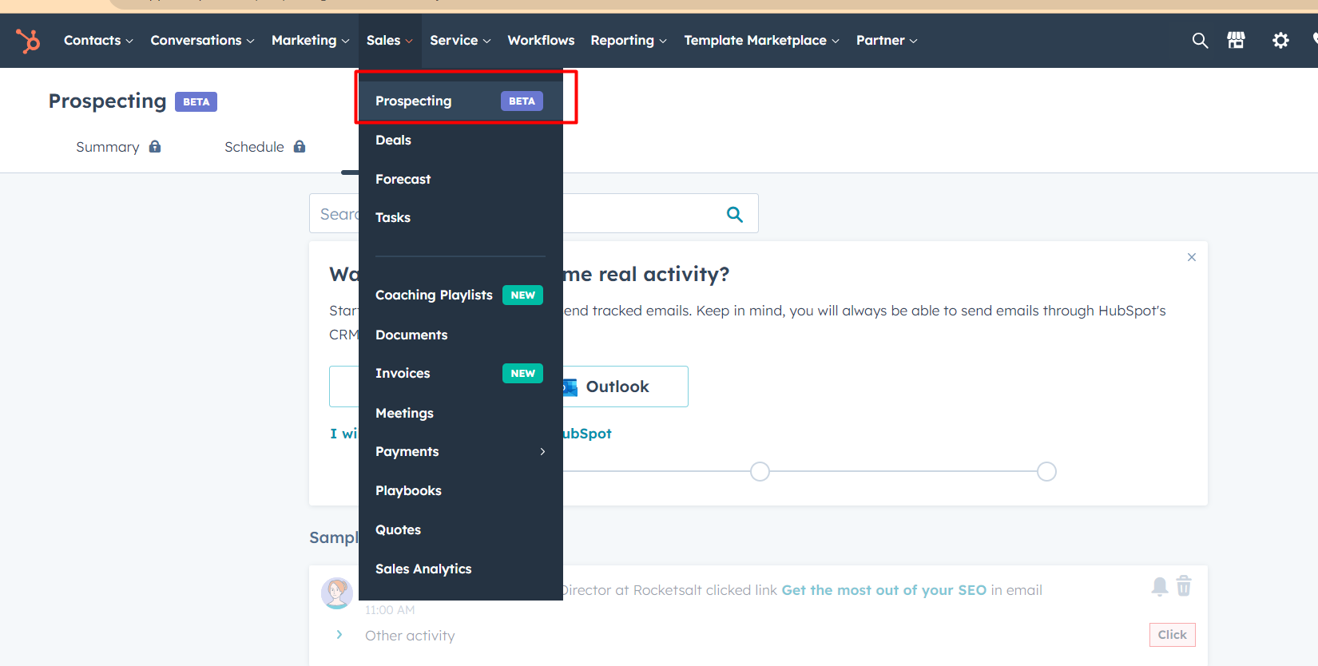Open the settings gear icon

click(1280, 40)
